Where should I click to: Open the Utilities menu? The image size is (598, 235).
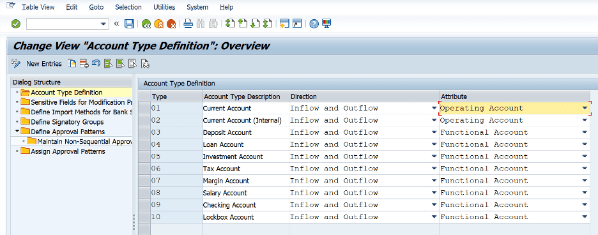pyautogui.click(x=164, y=7)
